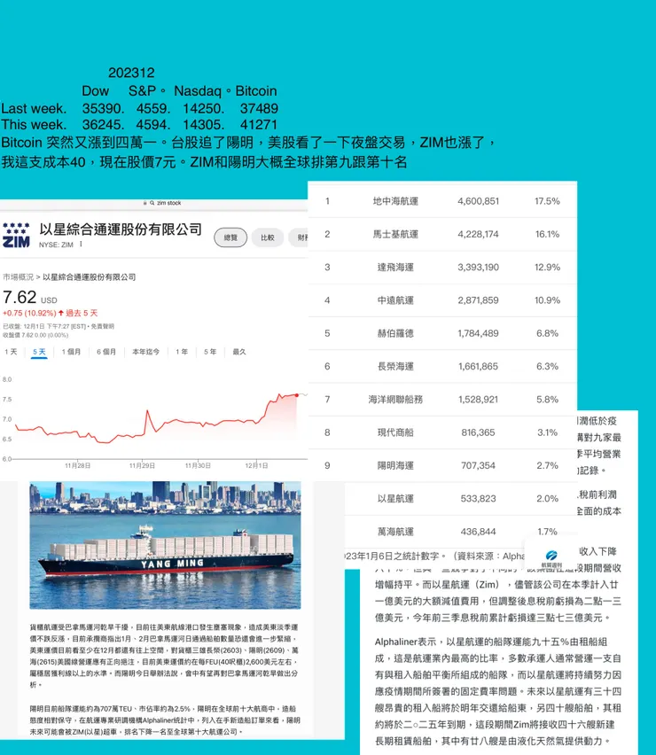This screenshot has height=755, width=656.
Task: Click the 533,823 capacity value
Action: [x=479, y=498]
